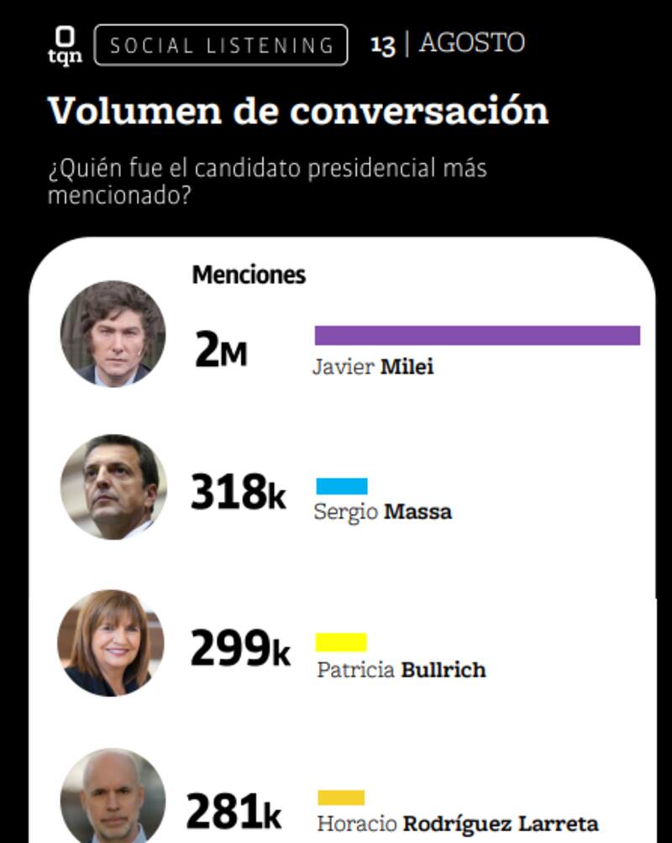Click the Horacio Rodríguez Larreta name
Image resolution: width=672 pixels, height=843 pixels.
pos(457,824)
